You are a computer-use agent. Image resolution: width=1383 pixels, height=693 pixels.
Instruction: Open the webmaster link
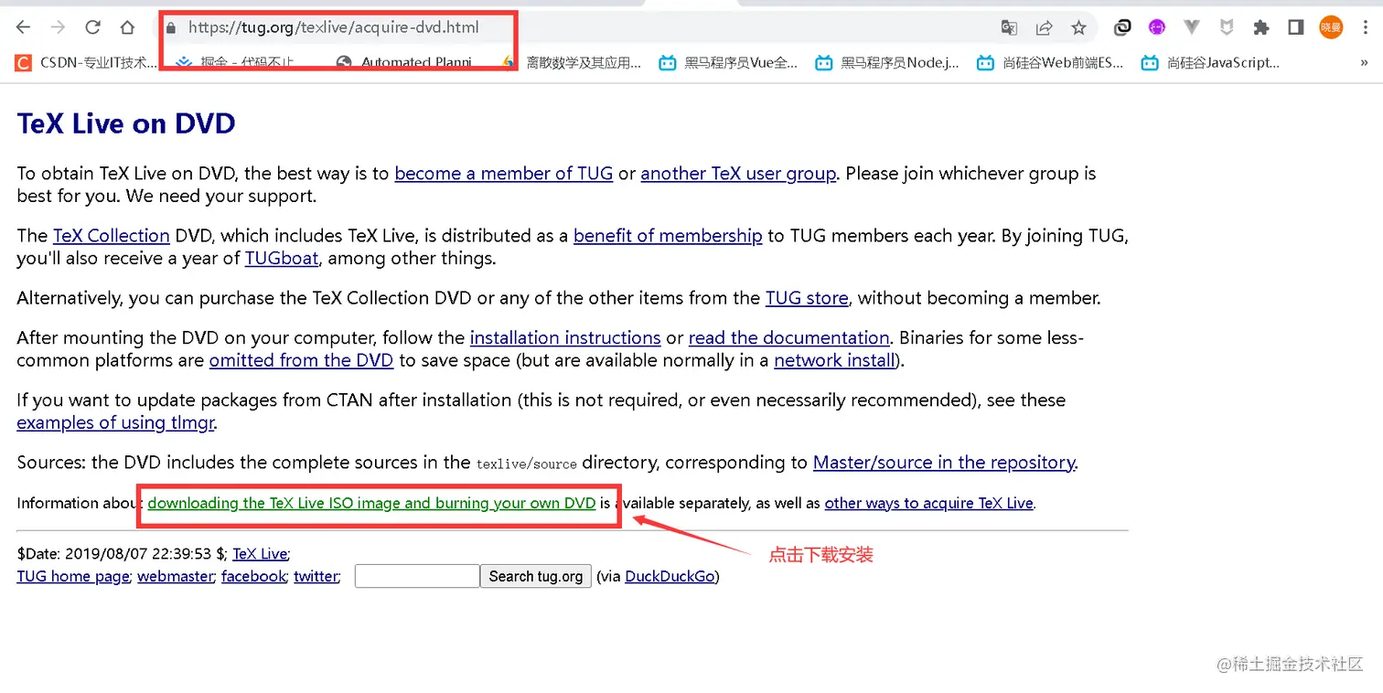(176, 576)
